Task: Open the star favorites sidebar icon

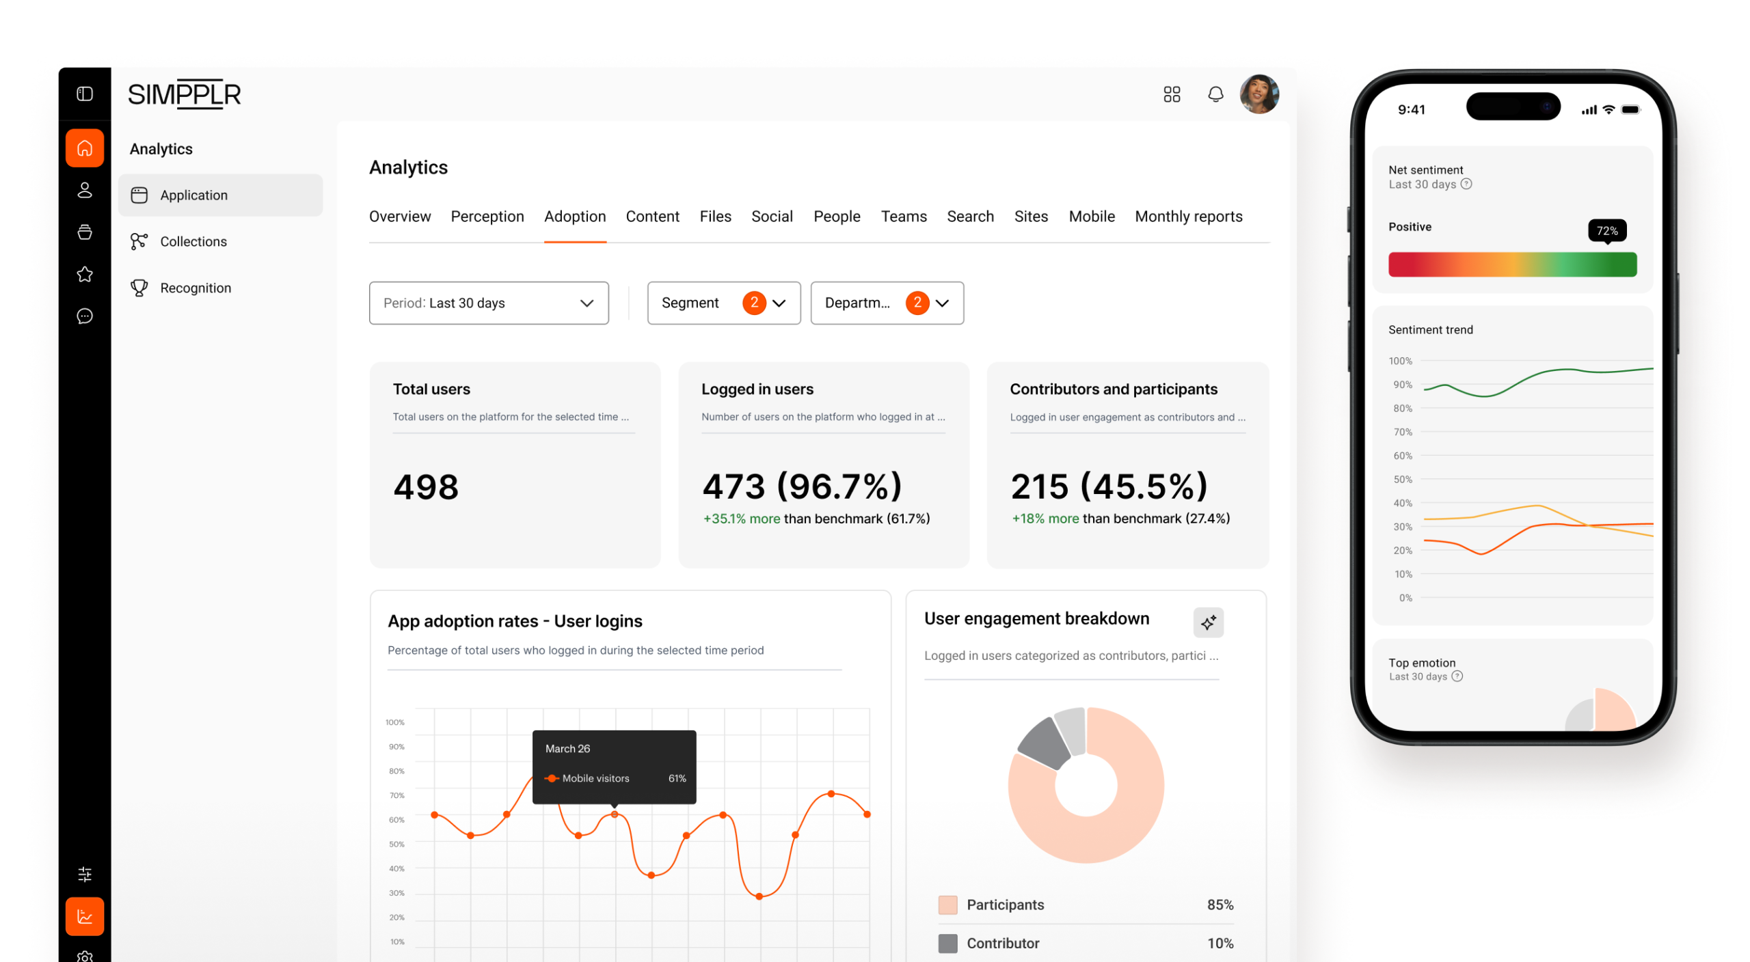Action: pyautogui.click(x=84, y=274)
